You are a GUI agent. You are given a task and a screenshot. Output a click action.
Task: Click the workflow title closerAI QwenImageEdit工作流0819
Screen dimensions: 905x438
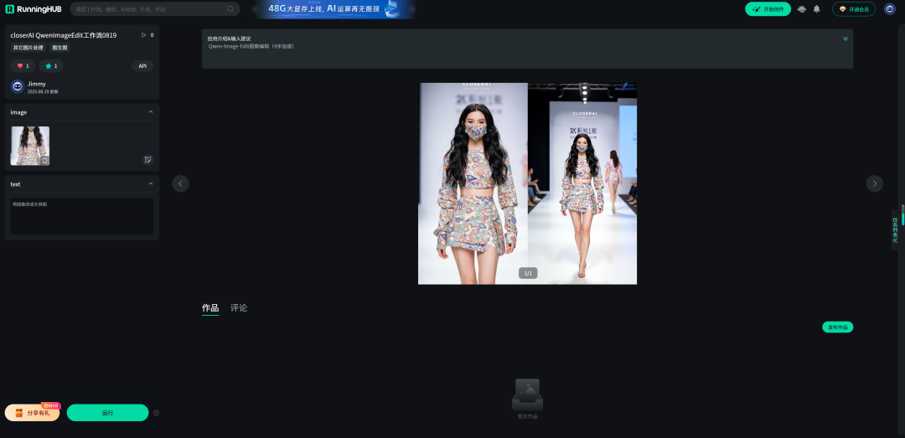[x=64, y=35]
